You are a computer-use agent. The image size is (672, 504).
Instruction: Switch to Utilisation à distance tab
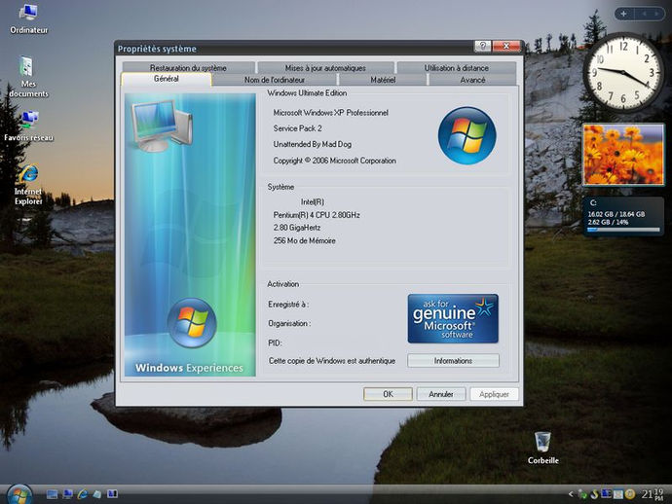click(457, 68)
